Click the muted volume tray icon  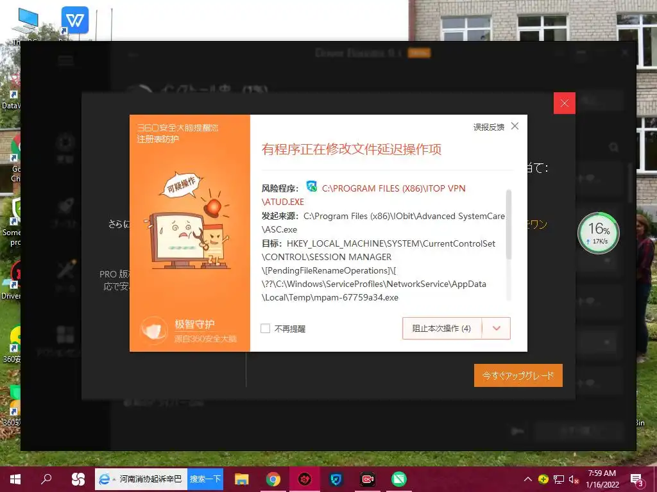[x=574, y=479]
